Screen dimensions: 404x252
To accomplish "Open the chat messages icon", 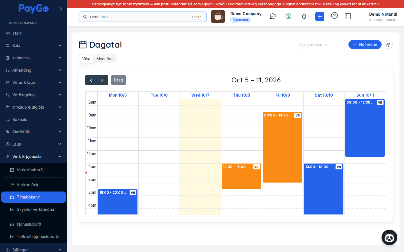I will tap(273, 17).
